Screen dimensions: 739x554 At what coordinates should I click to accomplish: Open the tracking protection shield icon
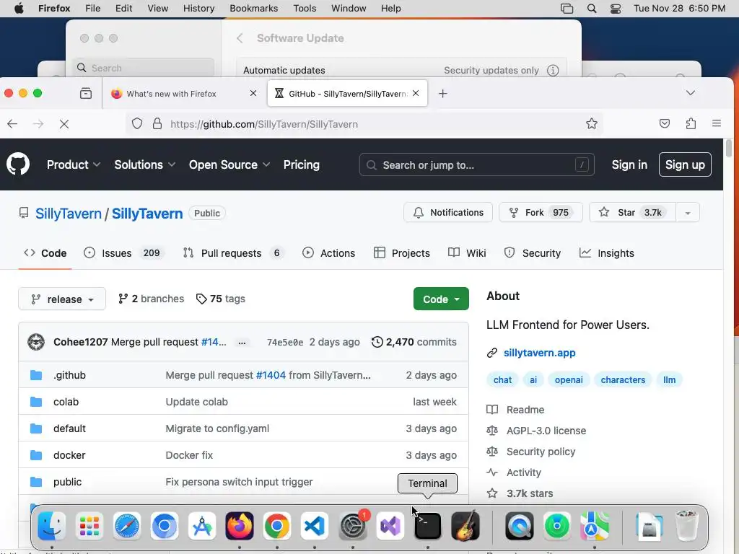click(x=136, y=124)
